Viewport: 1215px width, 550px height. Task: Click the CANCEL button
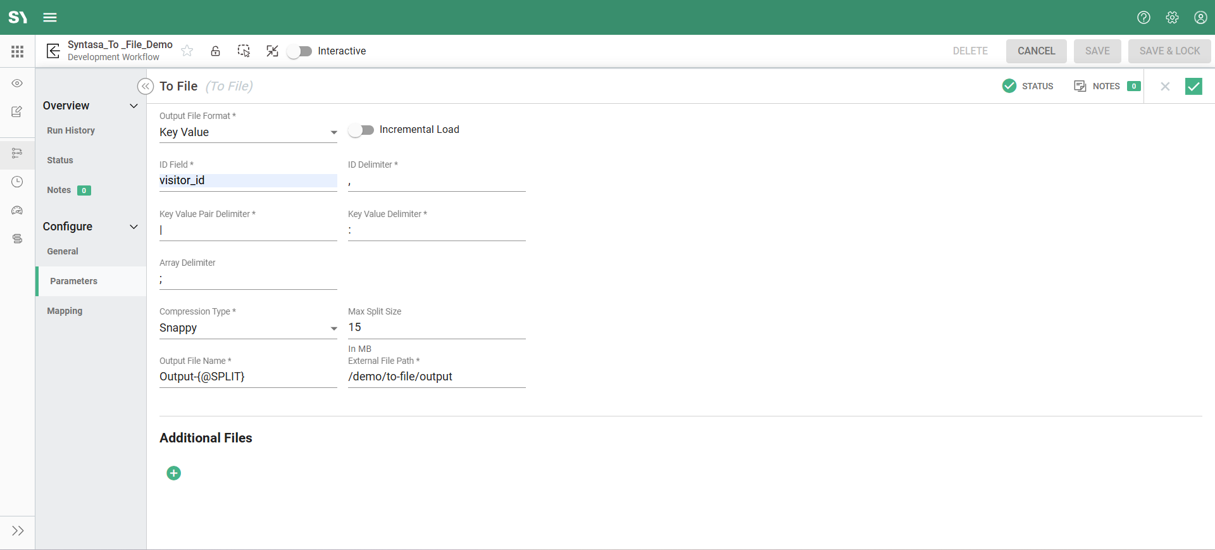[1036, 51]
